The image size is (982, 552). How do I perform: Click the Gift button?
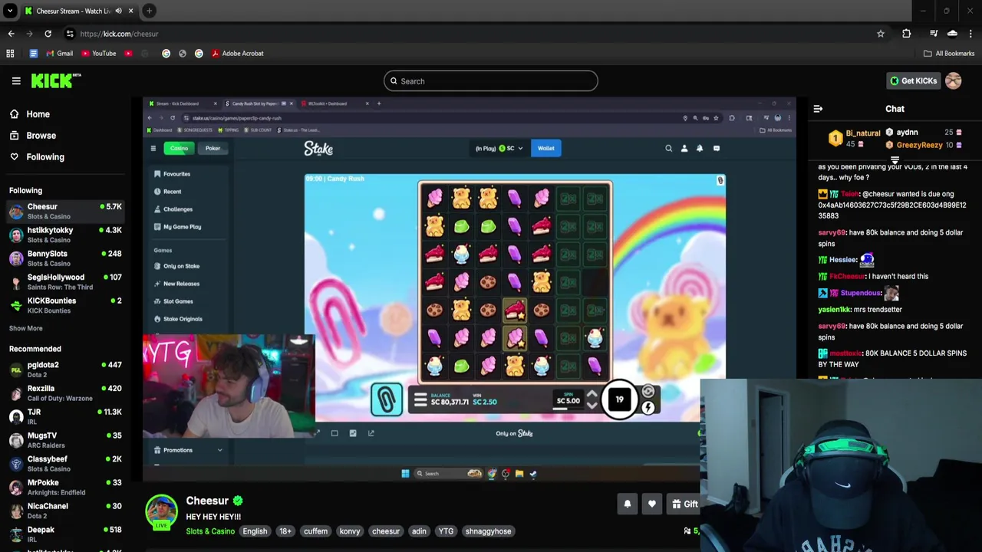click(684, 504)
